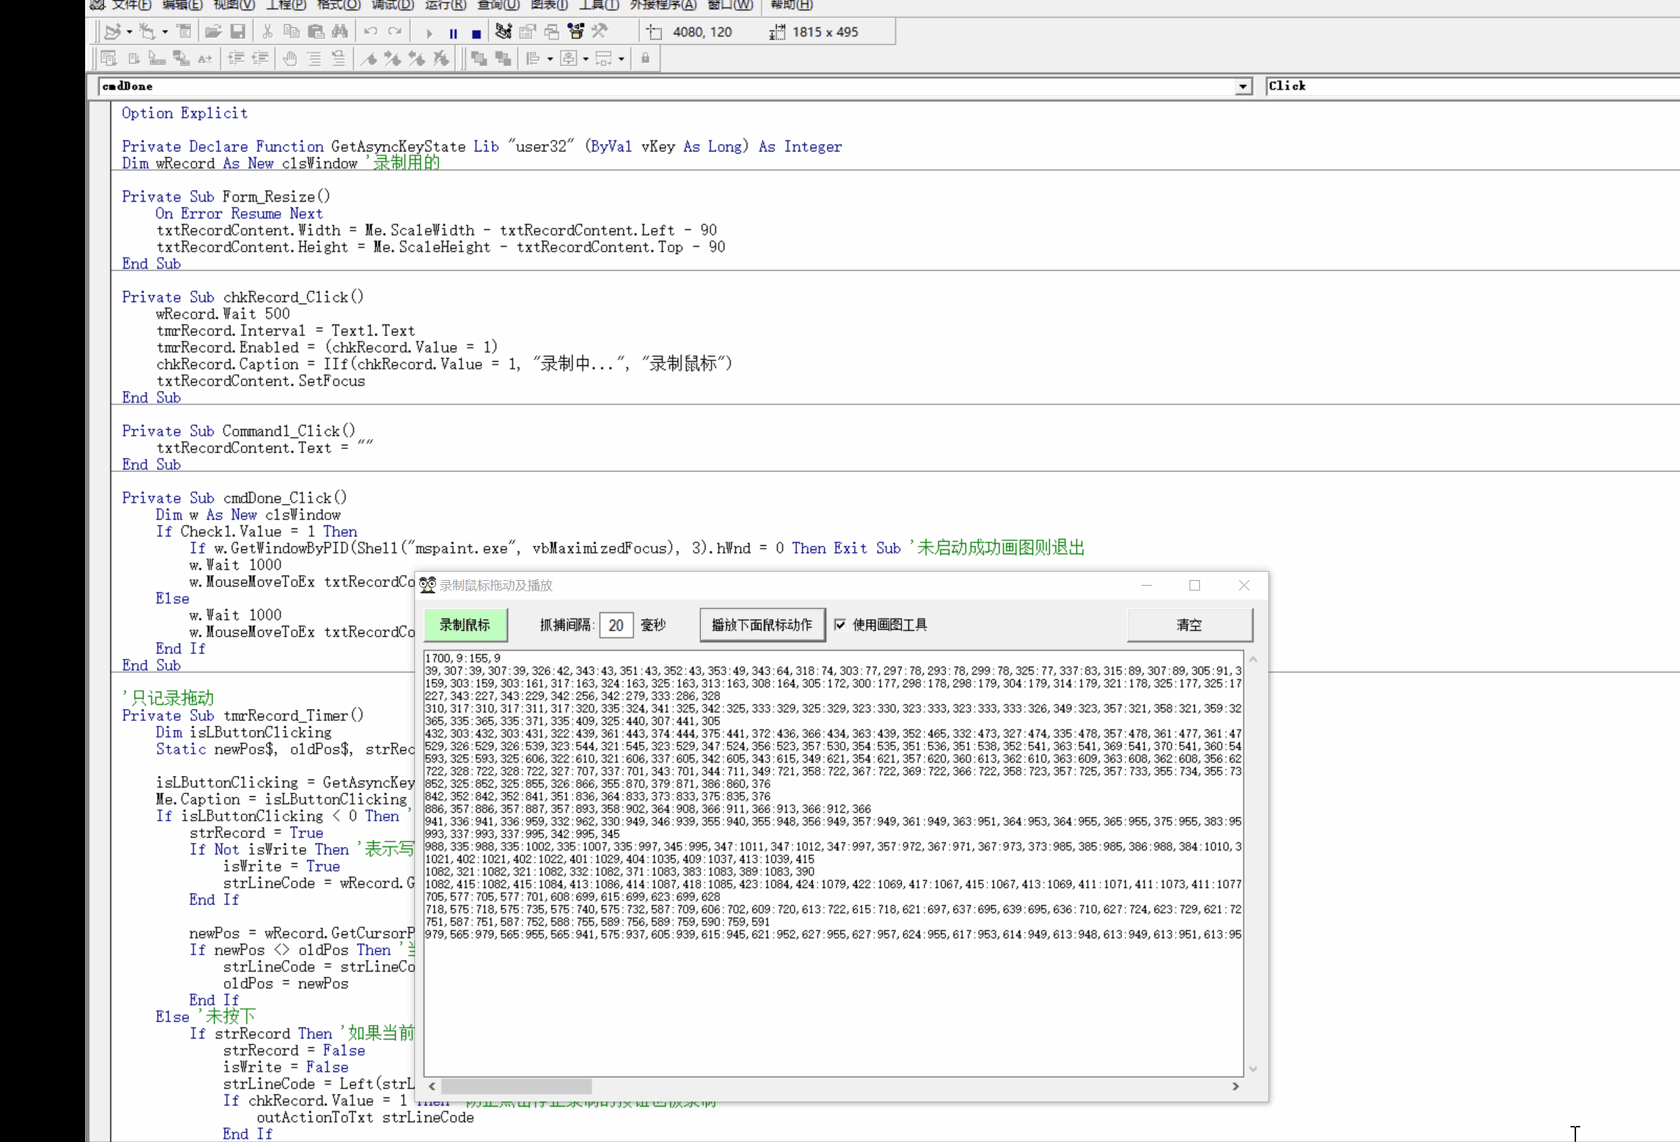The width and height of the screenshot is (1680, 1142).
Task: Open the Menu Editor from the toolbar
Action: (185, 31)
